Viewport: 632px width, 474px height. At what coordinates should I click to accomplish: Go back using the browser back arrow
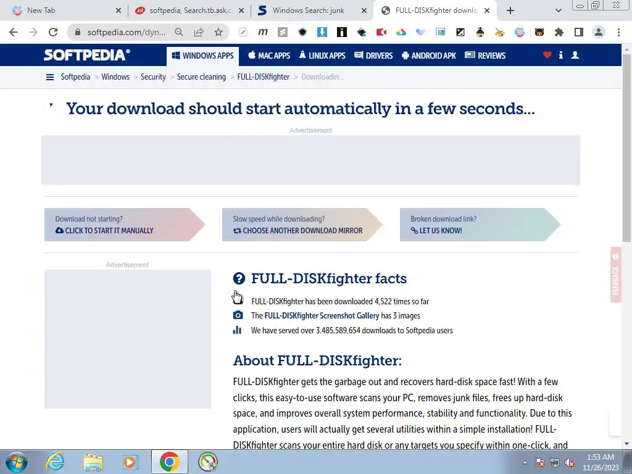(x=14, y=32)
